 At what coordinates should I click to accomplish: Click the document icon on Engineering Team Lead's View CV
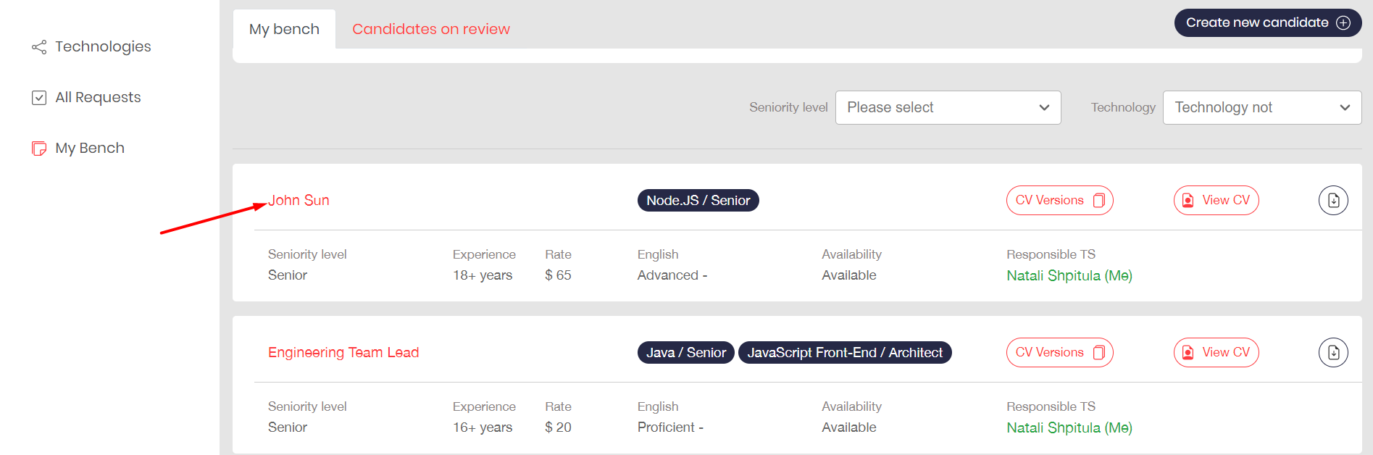tap(1188, 353)
